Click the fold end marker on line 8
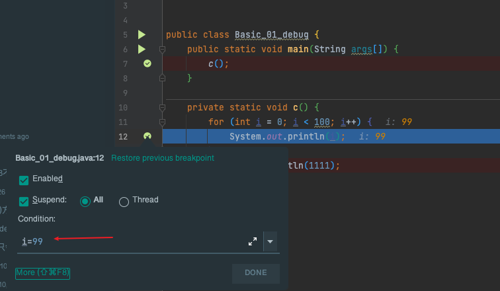 click(x=162, y=78)
